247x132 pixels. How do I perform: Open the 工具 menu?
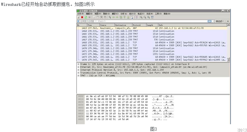[158, 14]
